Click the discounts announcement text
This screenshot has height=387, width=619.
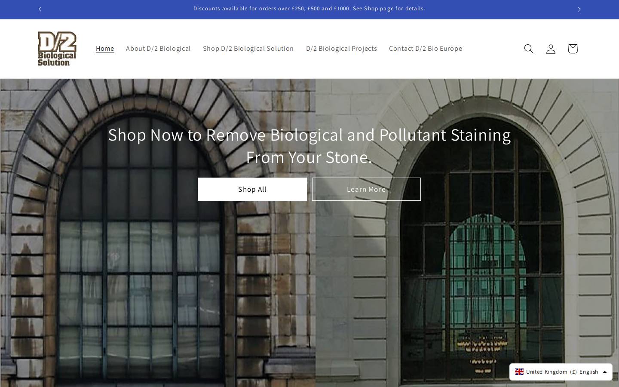pyautogui.click(x=309, y=9)
